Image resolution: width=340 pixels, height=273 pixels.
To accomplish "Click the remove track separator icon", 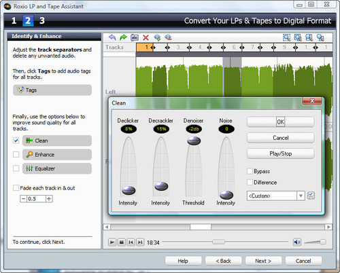I will point(168,37).
